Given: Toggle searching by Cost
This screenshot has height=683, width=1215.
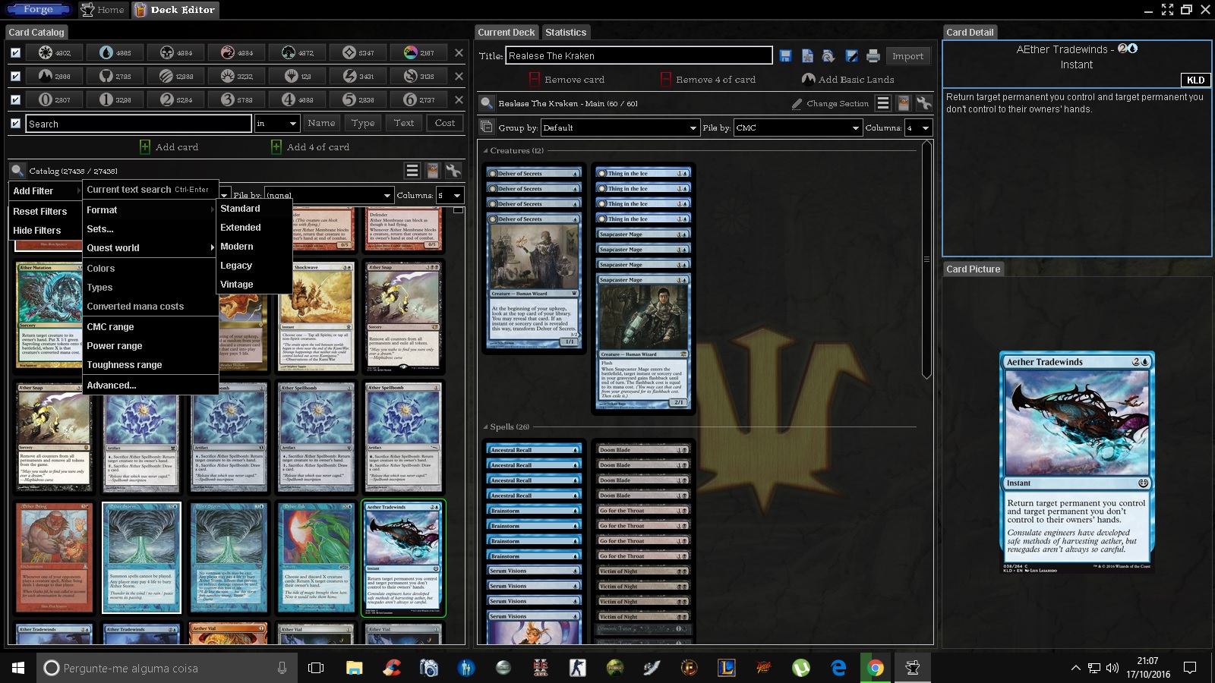Looking at the screenshot, I should (445, 123).
